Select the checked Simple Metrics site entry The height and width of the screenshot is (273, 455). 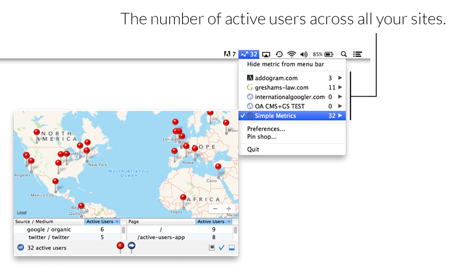tap(292, 116)
